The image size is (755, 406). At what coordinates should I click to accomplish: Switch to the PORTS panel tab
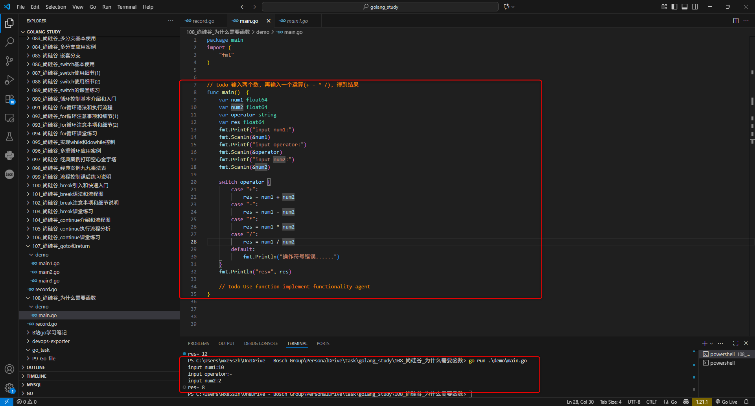323,343
